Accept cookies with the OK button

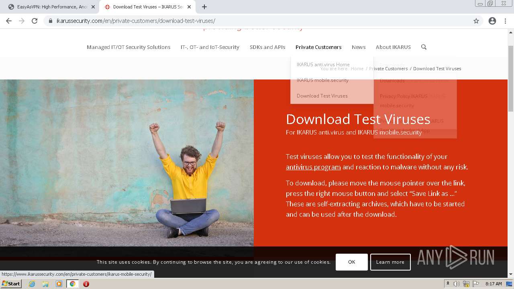[x=352, y=262]
